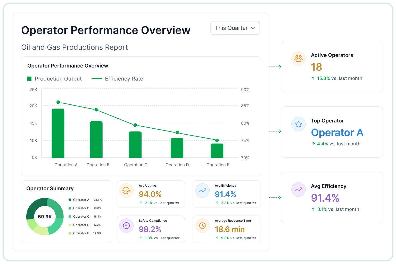
Task: Open the This Quarter dropdown
Action: [x=235, y=28]
